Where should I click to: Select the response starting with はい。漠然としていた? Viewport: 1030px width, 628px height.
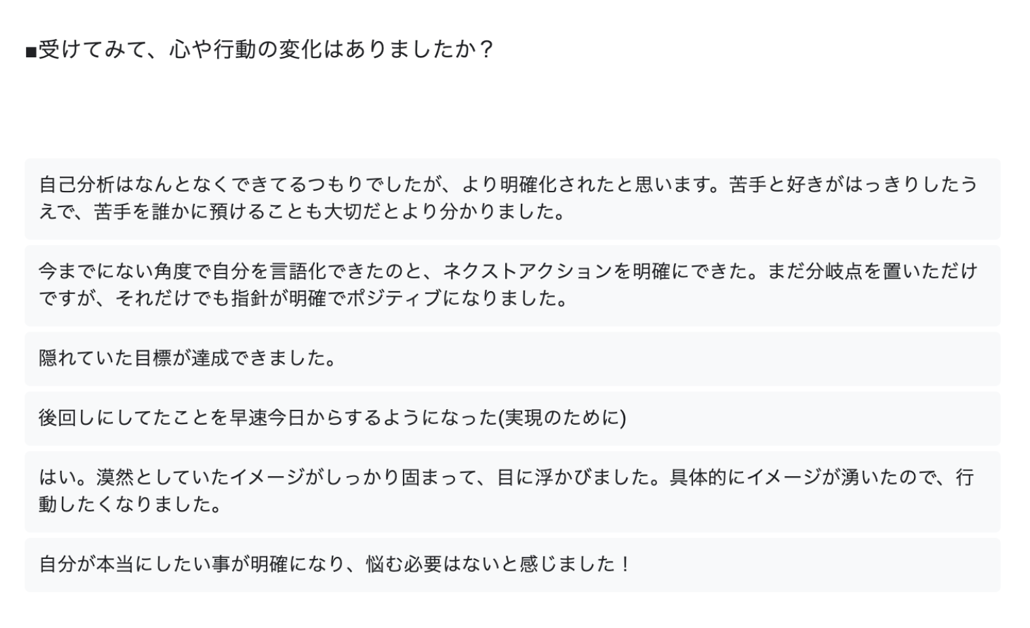click(512, 491)
